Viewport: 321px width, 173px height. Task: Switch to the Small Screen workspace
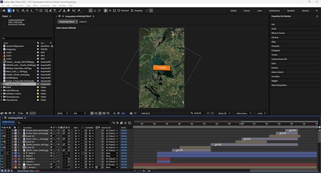tap(274, 11)
